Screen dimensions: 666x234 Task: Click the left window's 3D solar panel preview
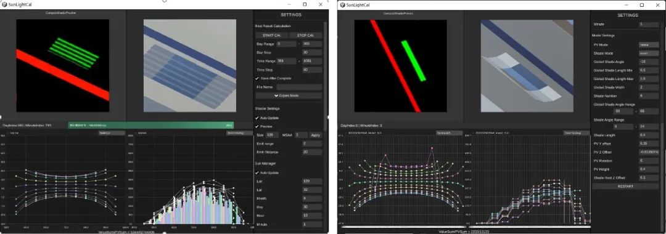click(190, 66)
